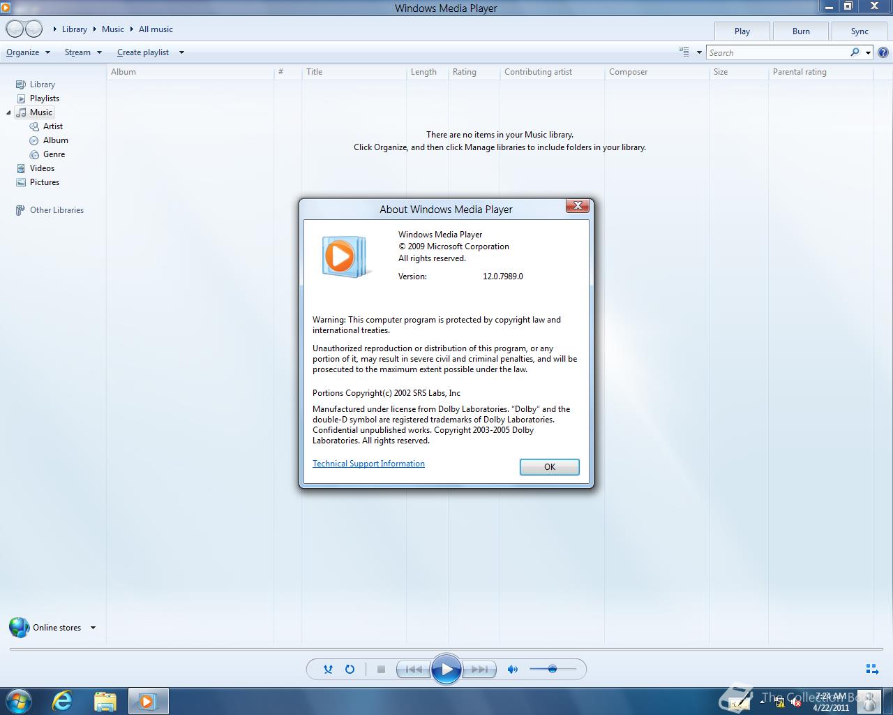
Task: Click the Back navigation arrow
Action: point(15,29)
